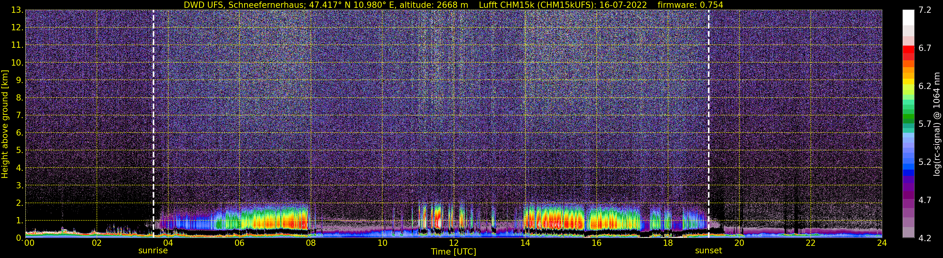Click the height axis tick '3.'
943x258 pixels.
pyautogui.click(x=19, y=186)
